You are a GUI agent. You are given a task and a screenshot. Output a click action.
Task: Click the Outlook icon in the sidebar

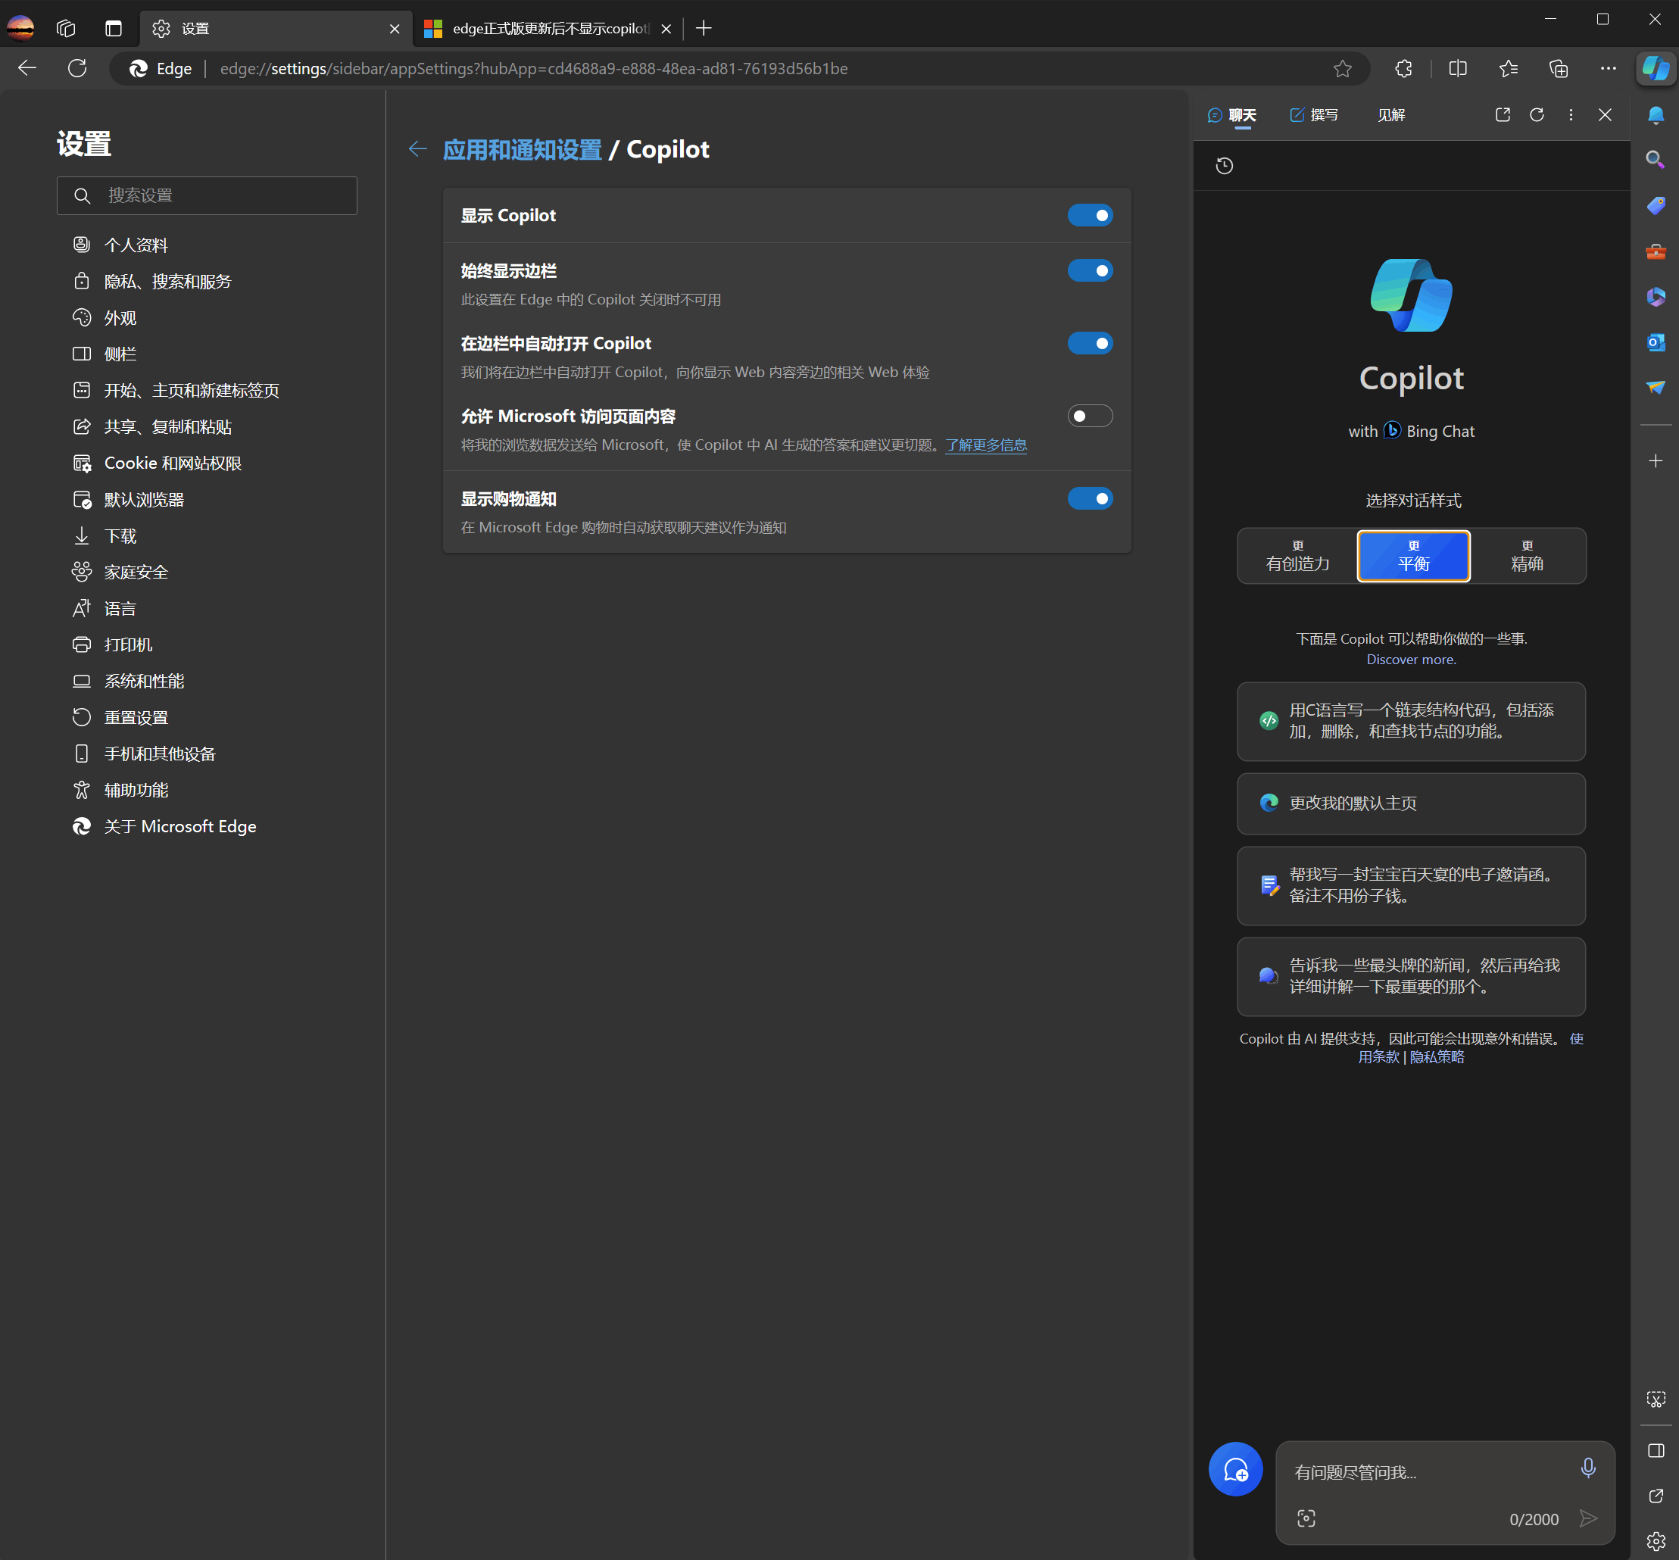(x=1656, y=343)
